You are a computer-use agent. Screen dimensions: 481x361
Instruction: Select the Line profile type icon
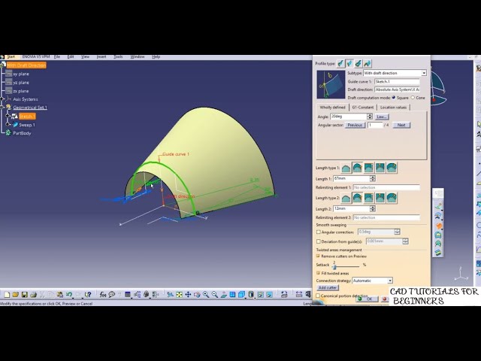pos(349,63)
